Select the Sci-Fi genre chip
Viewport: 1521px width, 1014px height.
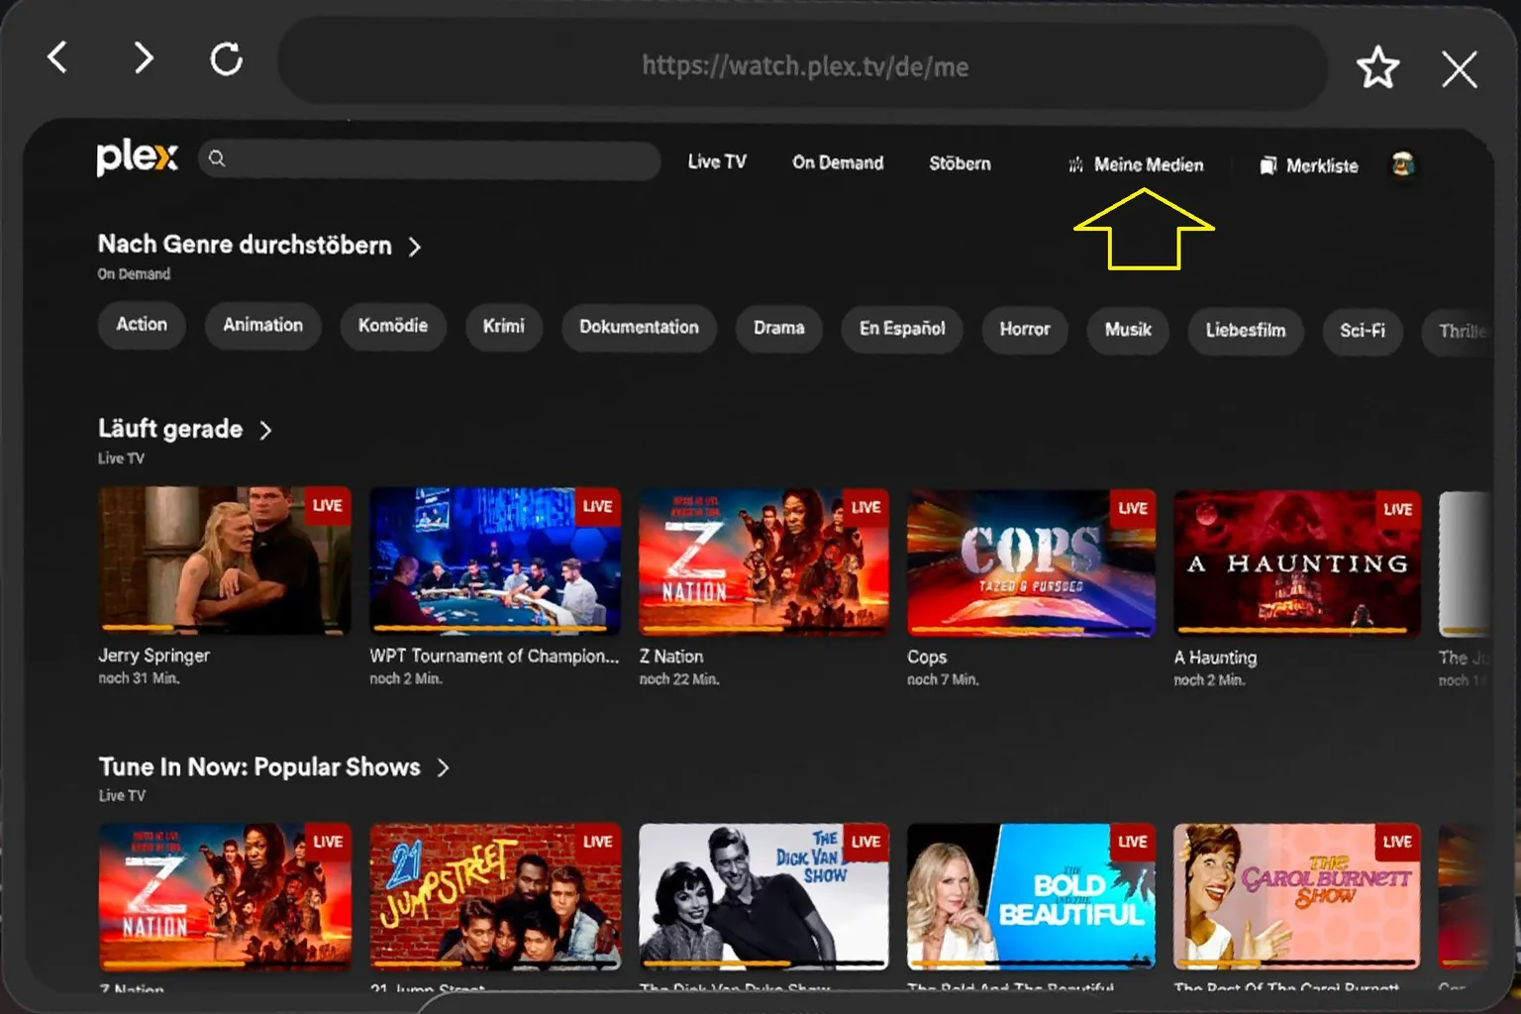[1362, 332]
